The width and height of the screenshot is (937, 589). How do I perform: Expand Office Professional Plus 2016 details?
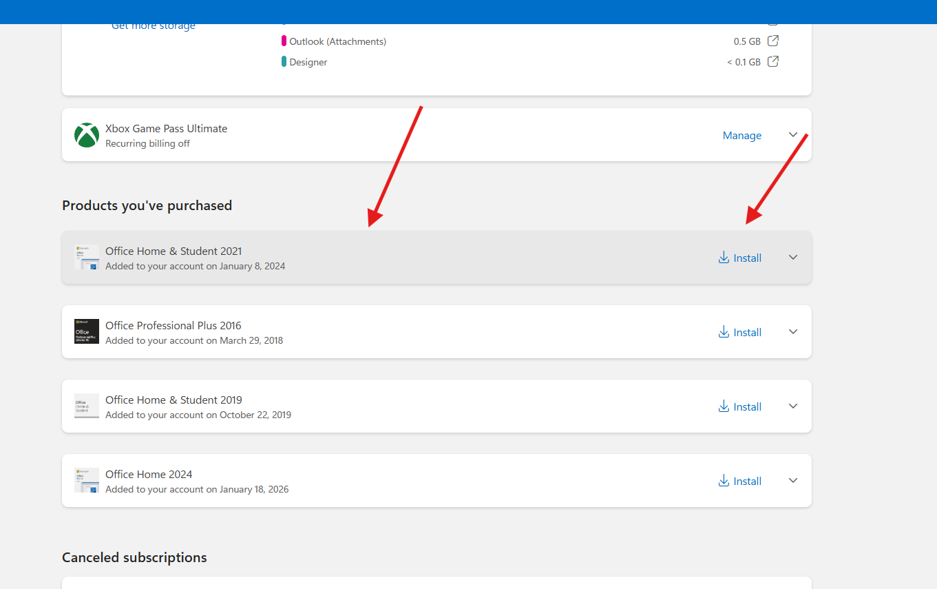point(793,331)
